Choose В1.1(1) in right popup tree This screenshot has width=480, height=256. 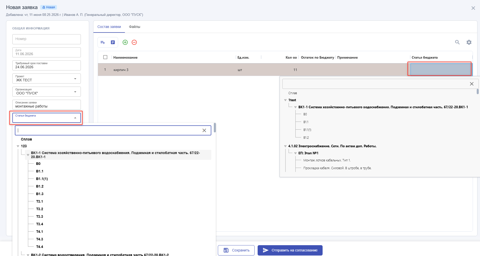(x=307, y=130)
